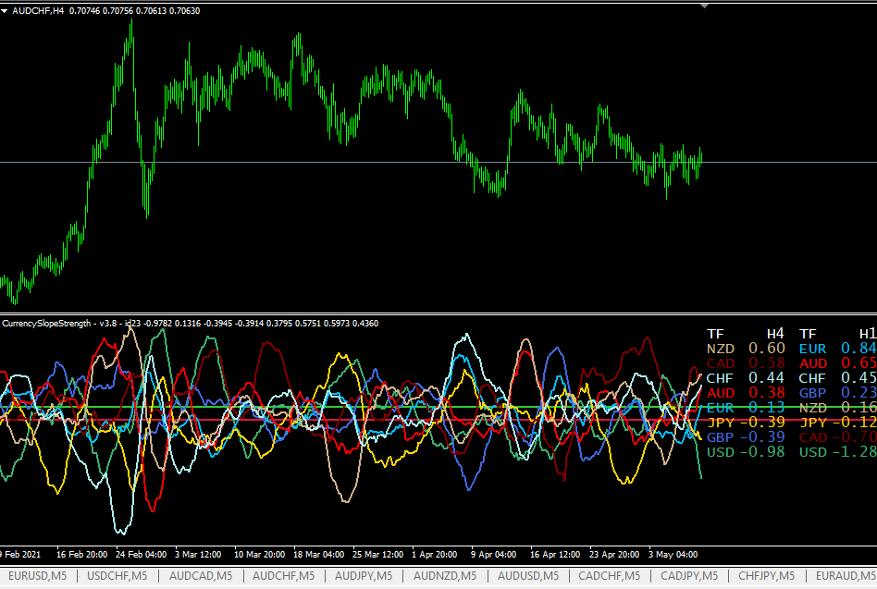Viewport: 877px width, 589px height.
Task: Click the 9 Apr 04:00 time axis label
Action: [x=492, y=555]
